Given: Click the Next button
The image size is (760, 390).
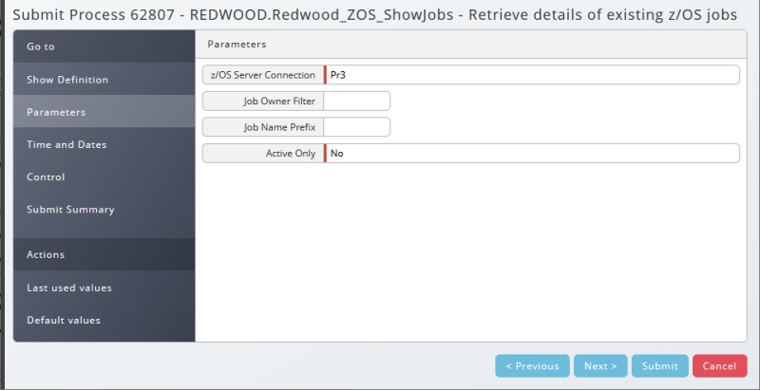Looking at the screenshot, I should (x=600, y=366).
